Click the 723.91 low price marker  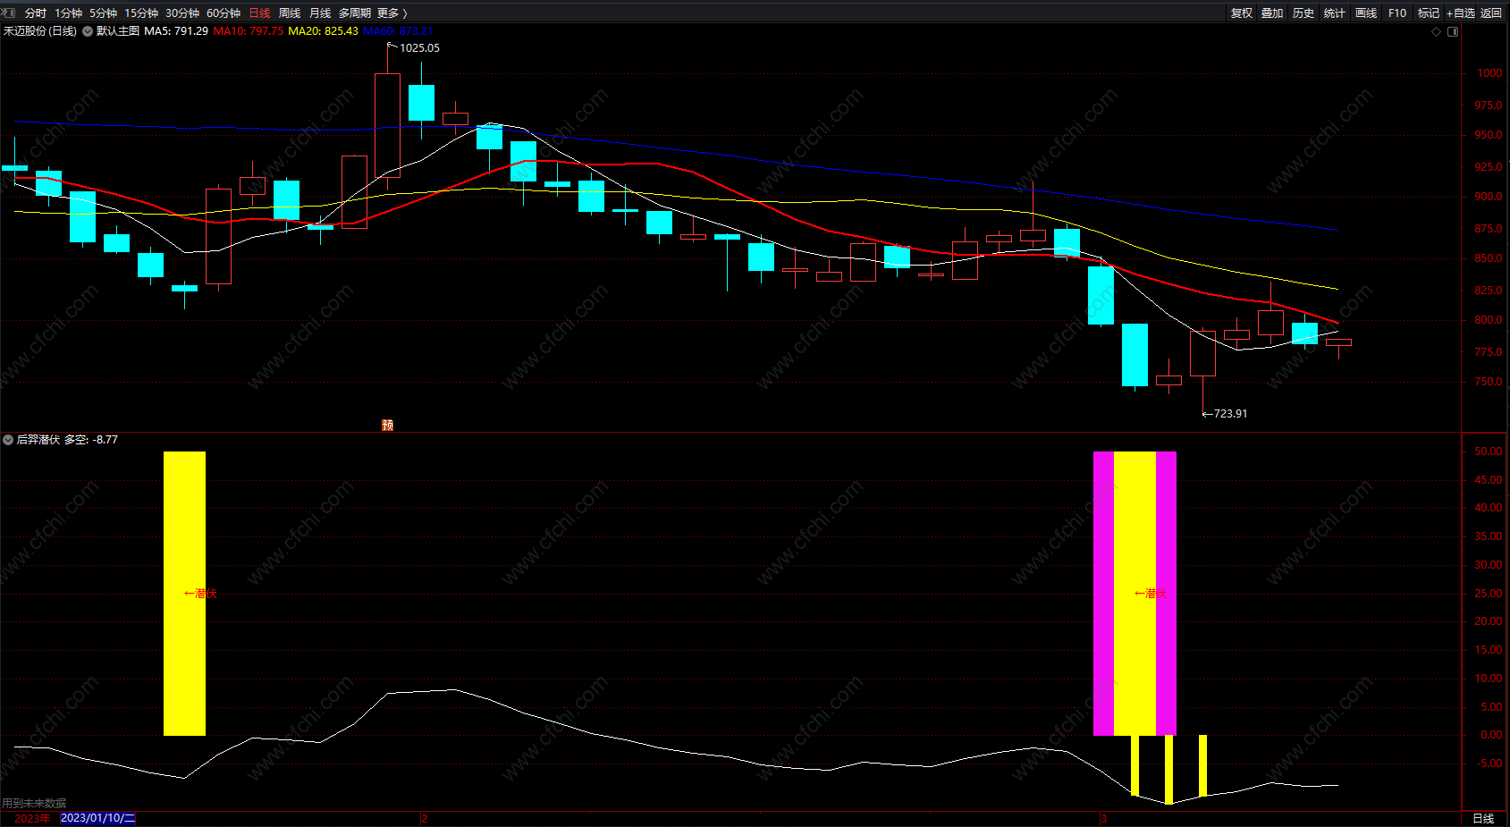1230,414
